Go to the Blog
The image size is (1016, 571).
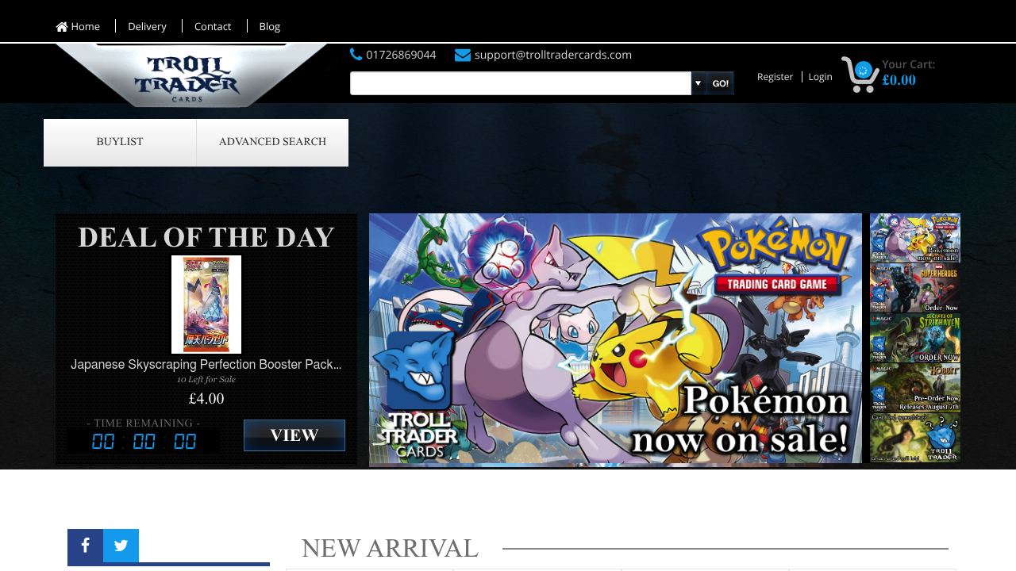click(x=270, y=26)
